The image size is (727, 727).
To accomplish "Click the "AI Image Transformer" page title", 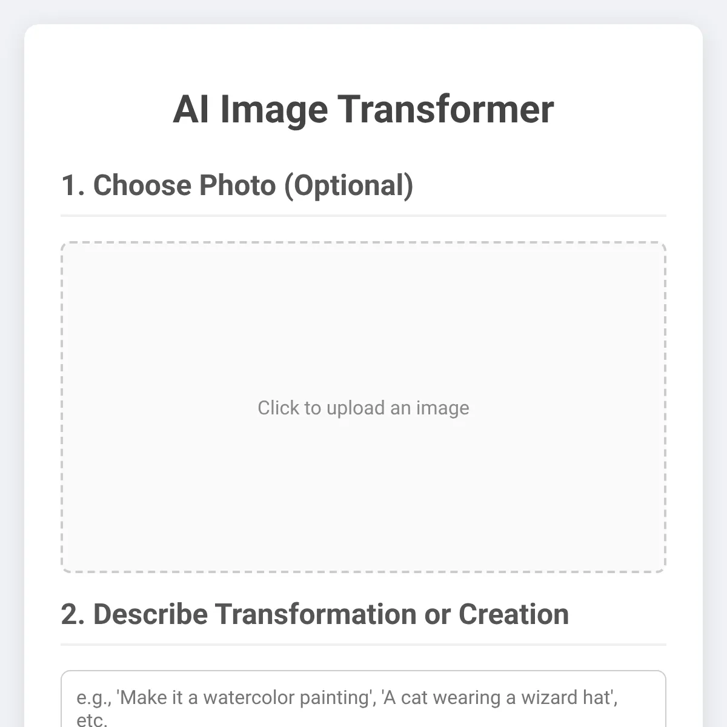I will coord(363,110).
